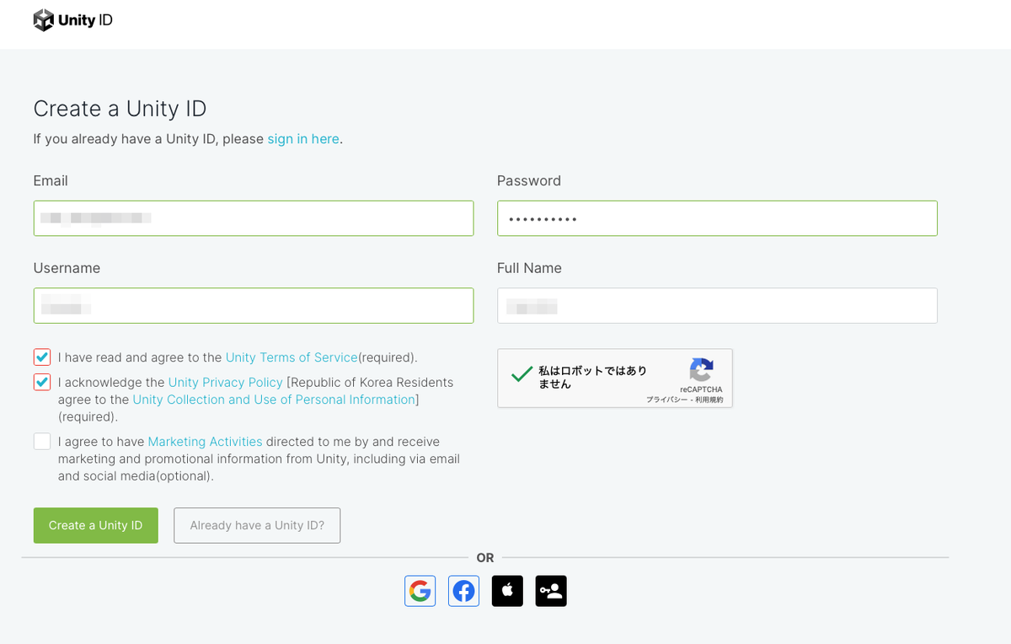The height and width of the screenshot is (644, 1011).
Task: Sign up with Apple icon
Action: pyautogui.click(x=507, y=591)
